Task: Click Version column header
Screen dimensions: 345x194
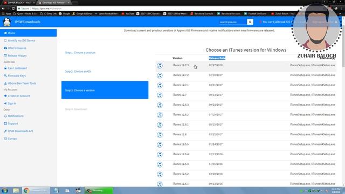Action: [x=177, y=58]
